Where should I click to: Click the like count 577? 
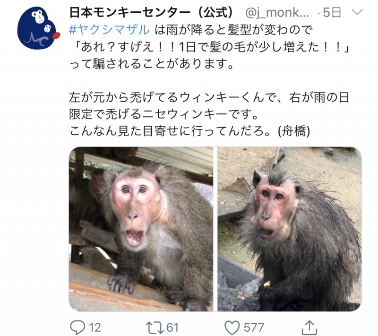[x=254, y=327]
